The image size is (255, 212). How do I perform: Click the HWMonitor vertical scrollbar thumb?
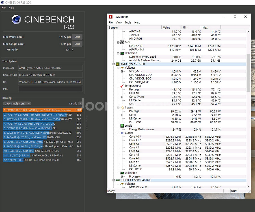pyautogui.click(x=248, y=73)
